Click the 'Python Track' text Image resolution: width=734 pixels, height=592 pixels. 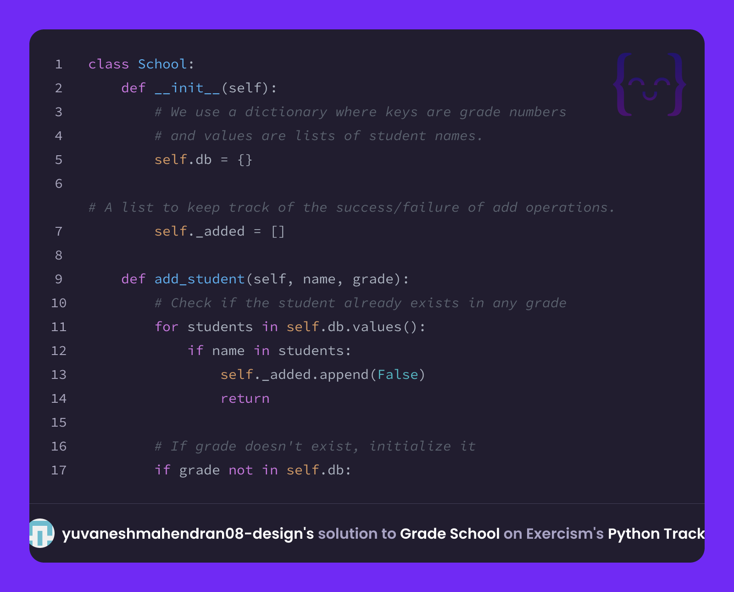tap(656, 534)
